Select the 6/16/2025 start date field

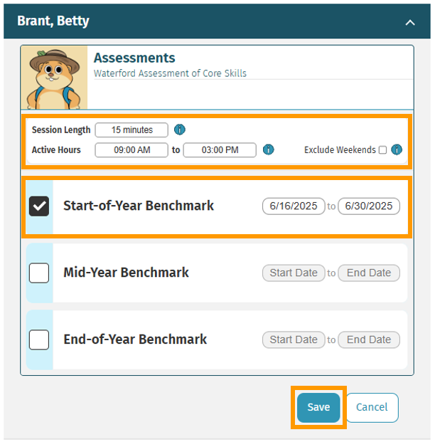(294, 206)
